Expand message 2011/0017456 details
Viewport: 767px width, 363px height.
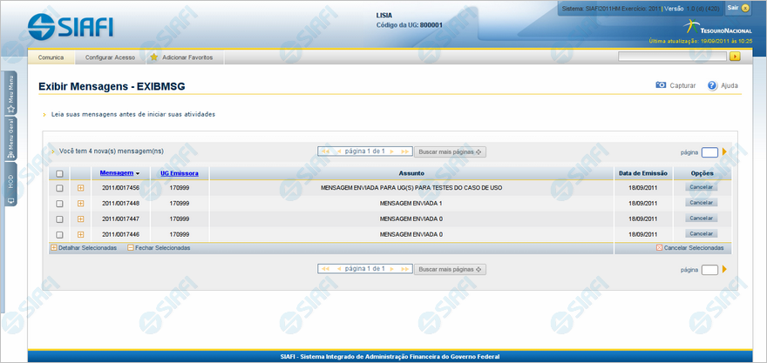[x=81, y=188]
